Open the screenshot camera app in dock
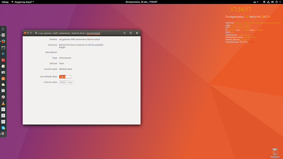 tap(3, 72)
